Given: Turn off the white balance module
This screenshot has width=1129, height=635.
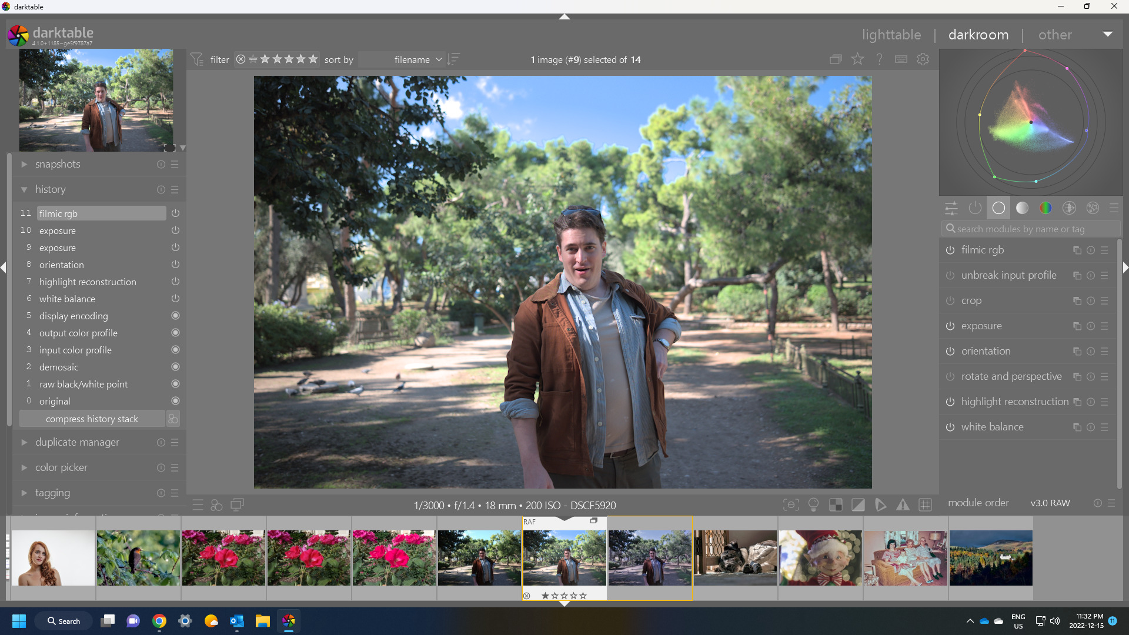Looking at the screenshot, I should (950, 427).
